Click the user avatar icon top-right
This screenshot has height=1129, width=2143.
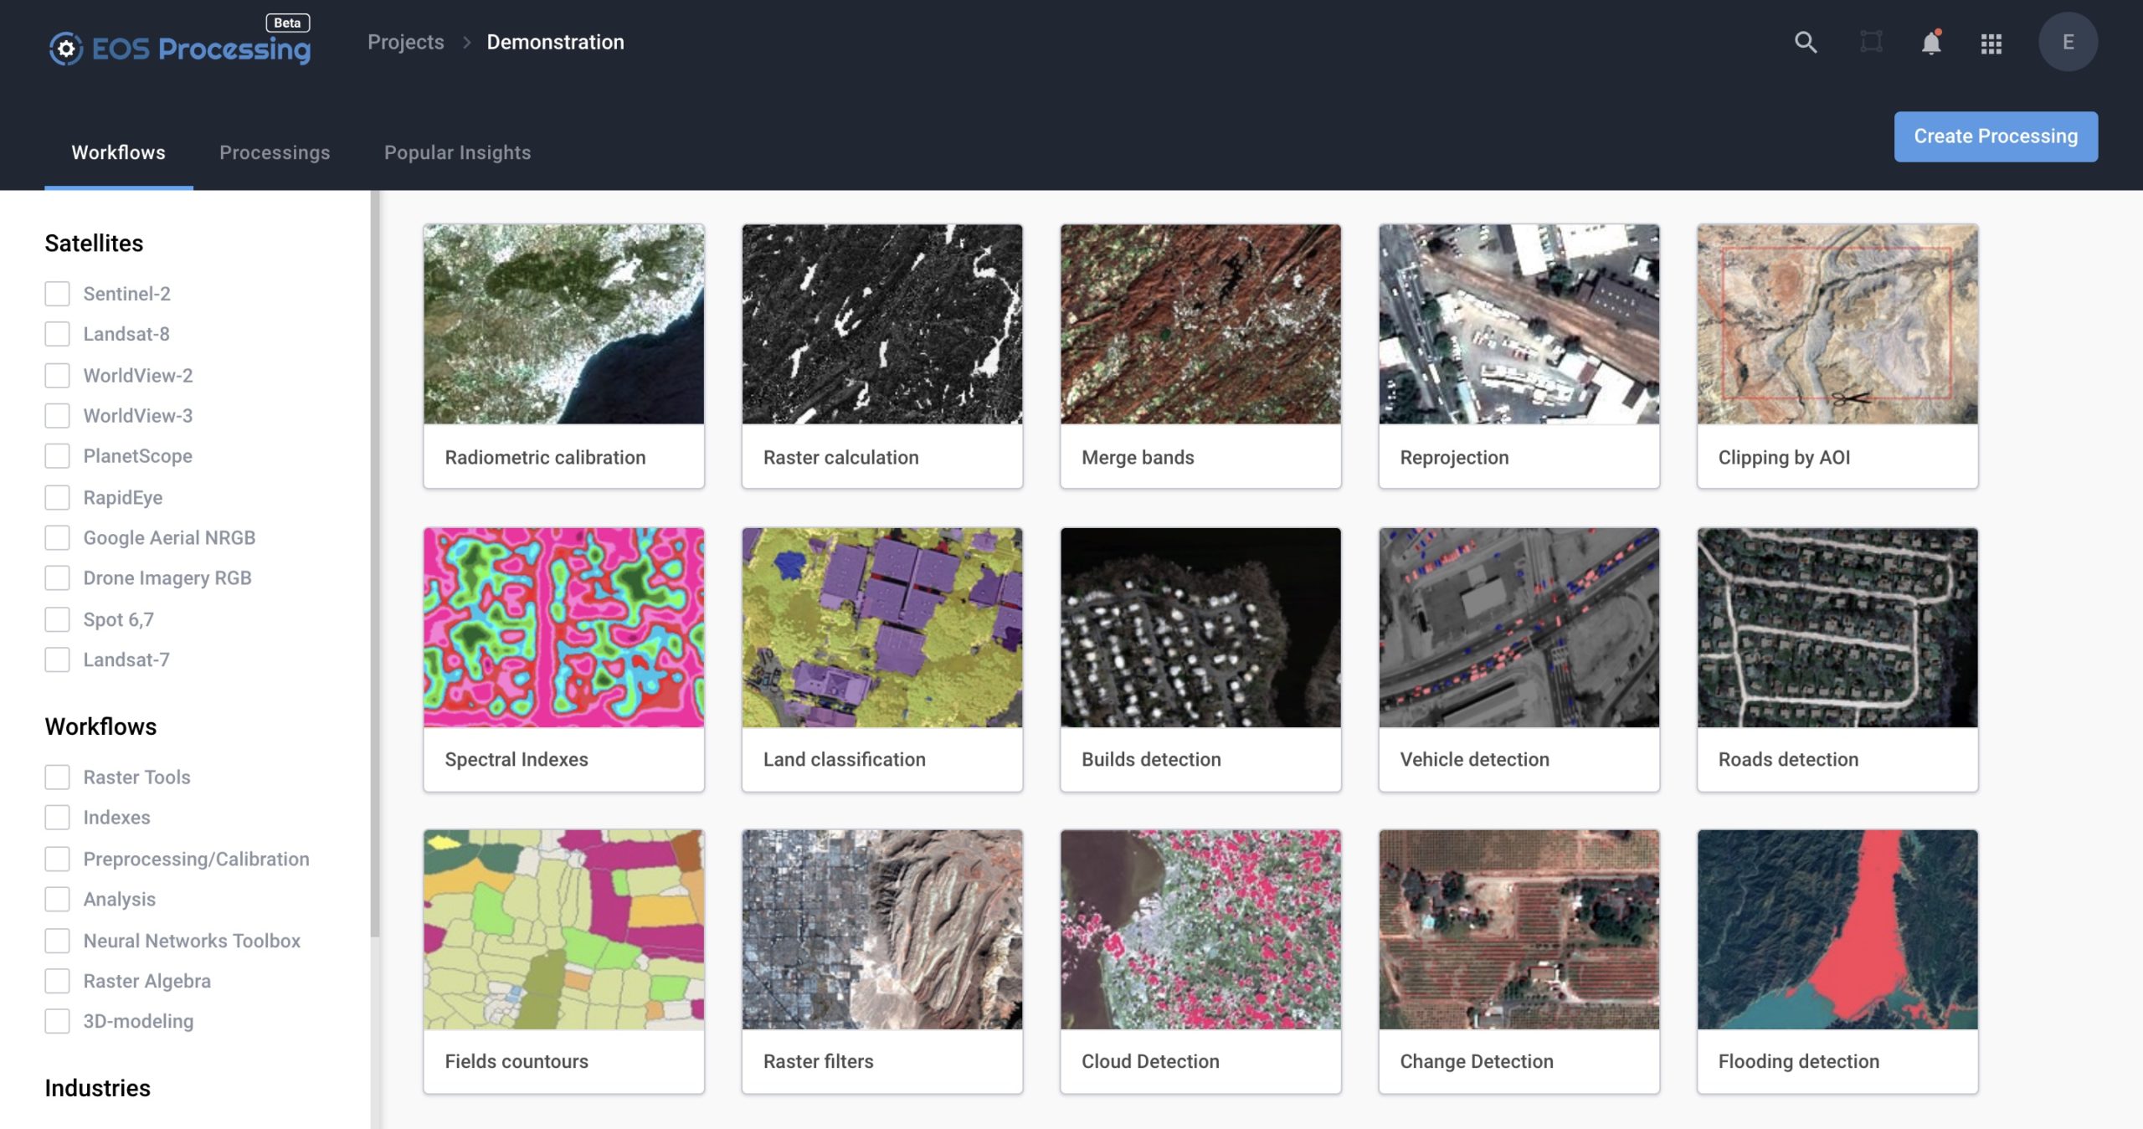[x=2069, y=41]
